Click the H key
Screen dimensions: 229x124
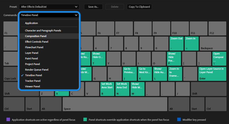click(115, 74)
